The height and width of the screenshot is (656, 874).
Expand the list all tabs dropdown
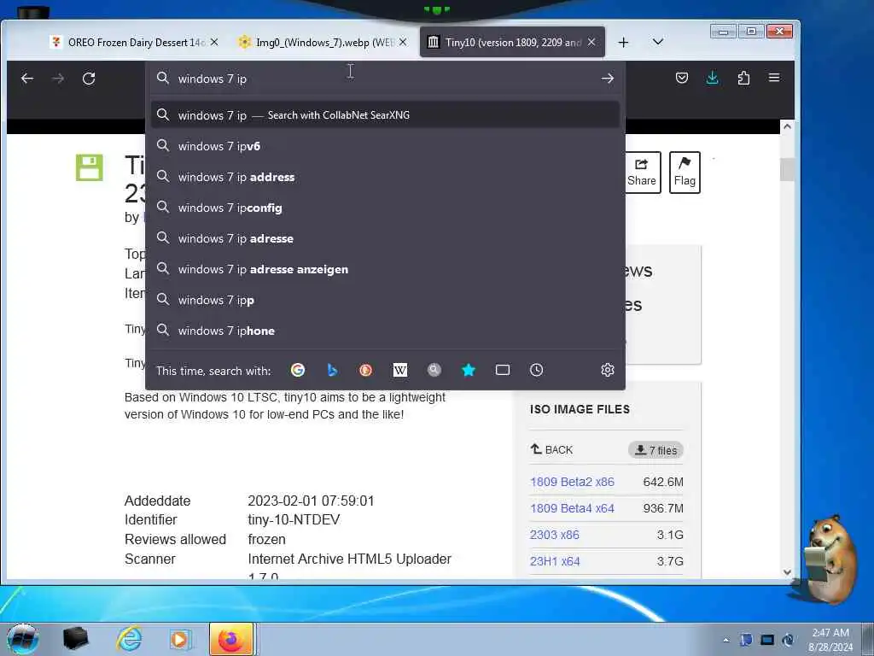[658, 42]
